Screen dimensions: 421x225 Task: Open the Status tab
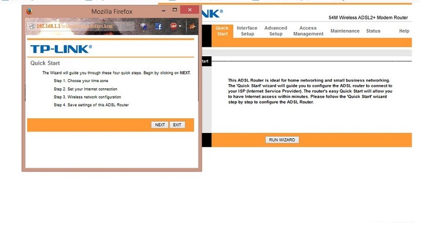[x=373, y=31]
